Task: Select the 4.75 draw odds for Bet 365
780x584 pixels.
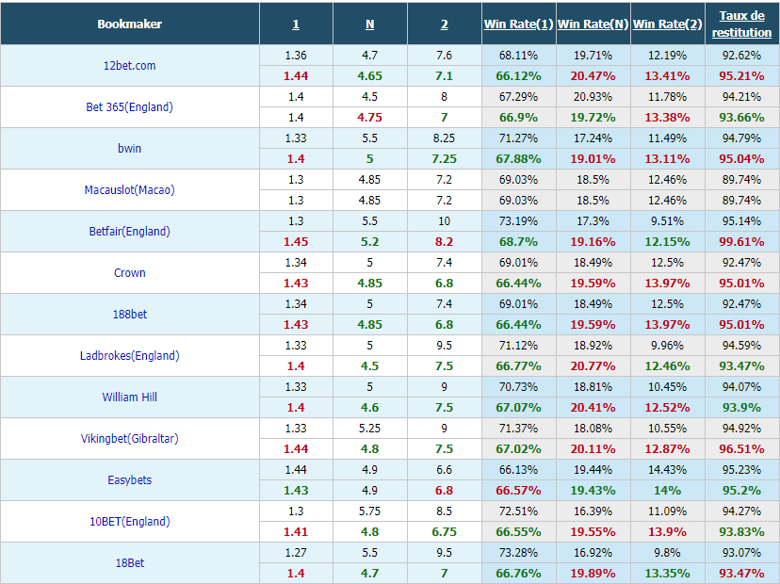Action: (x=369, y=118)
